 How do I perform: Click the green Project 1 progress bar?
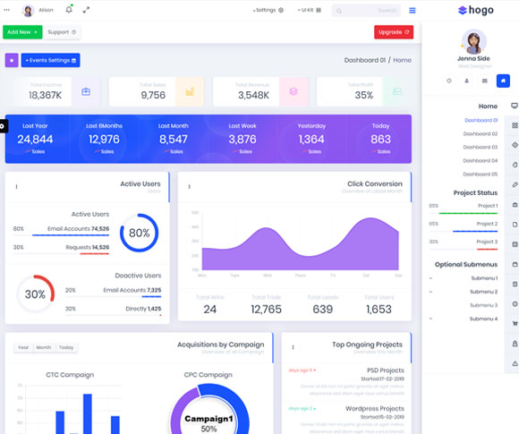click(x=468, y=213)
